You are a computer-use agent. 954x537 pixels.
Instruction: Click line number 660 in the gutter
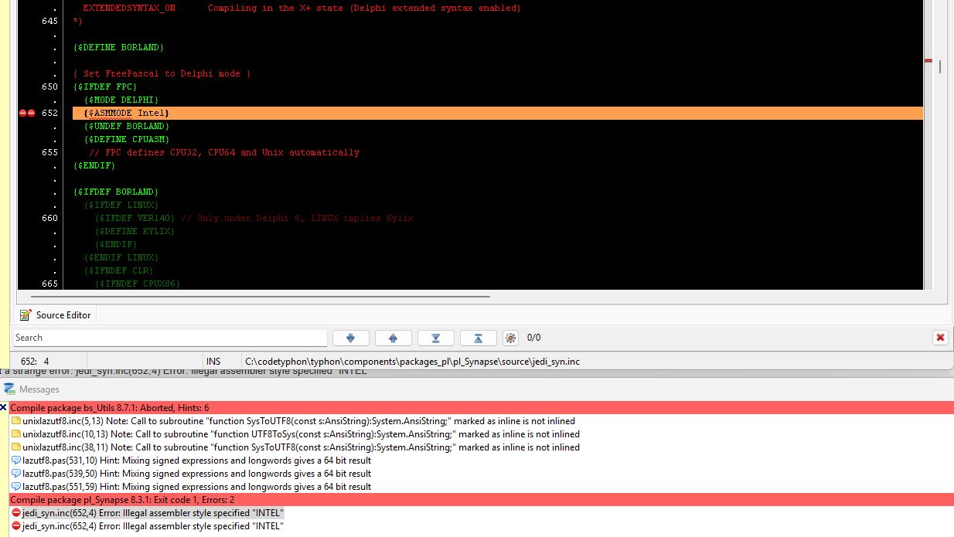49,218
